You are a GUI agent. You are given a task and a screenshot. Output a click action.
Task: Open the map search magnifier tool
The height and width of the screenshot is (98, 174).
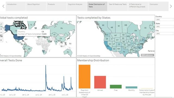pos(1,24)
